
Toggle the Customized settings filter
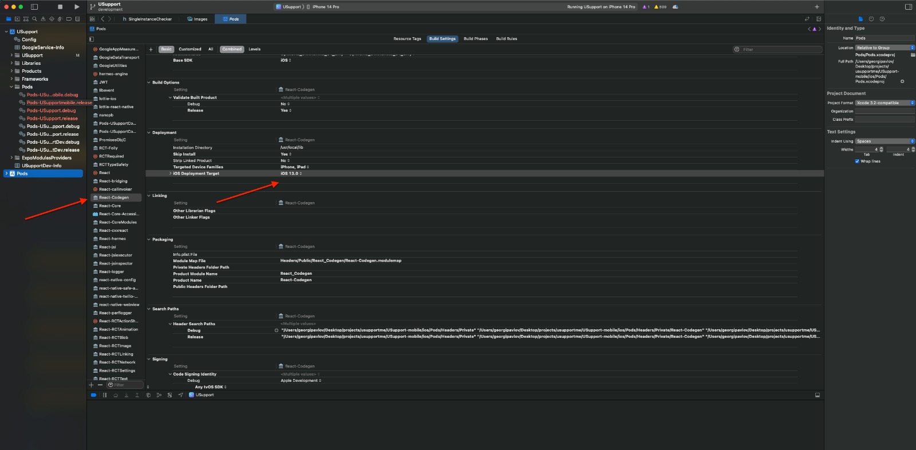pos(190,49)
